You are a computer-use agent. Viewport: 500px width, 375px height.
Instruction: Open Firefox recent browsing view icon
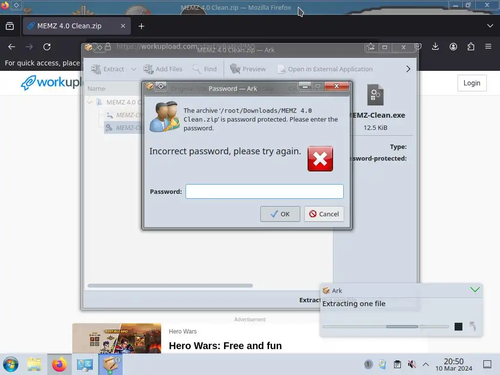tap(10, 26)
